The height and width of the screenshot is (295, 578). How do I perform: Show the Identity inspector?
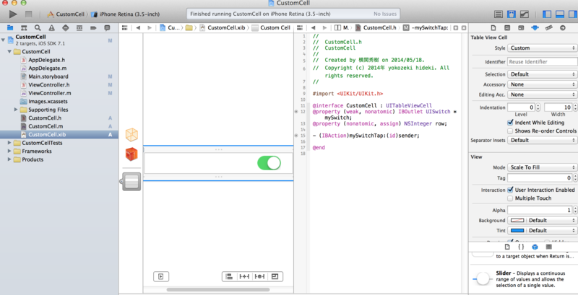coord(521,28)
